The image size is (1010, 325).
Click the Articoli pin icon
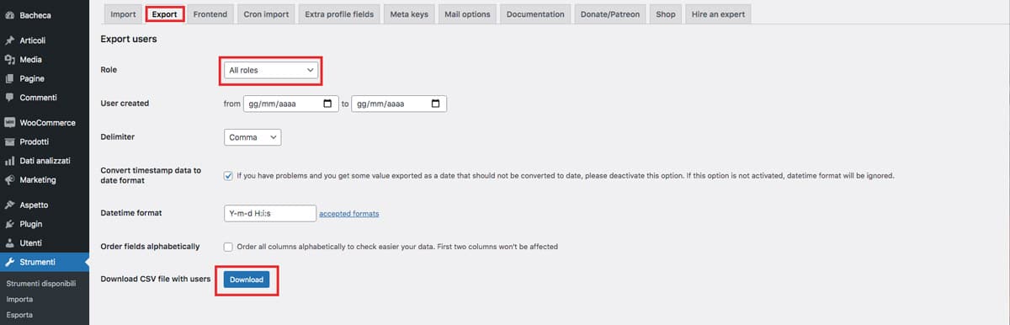[9, 40]
